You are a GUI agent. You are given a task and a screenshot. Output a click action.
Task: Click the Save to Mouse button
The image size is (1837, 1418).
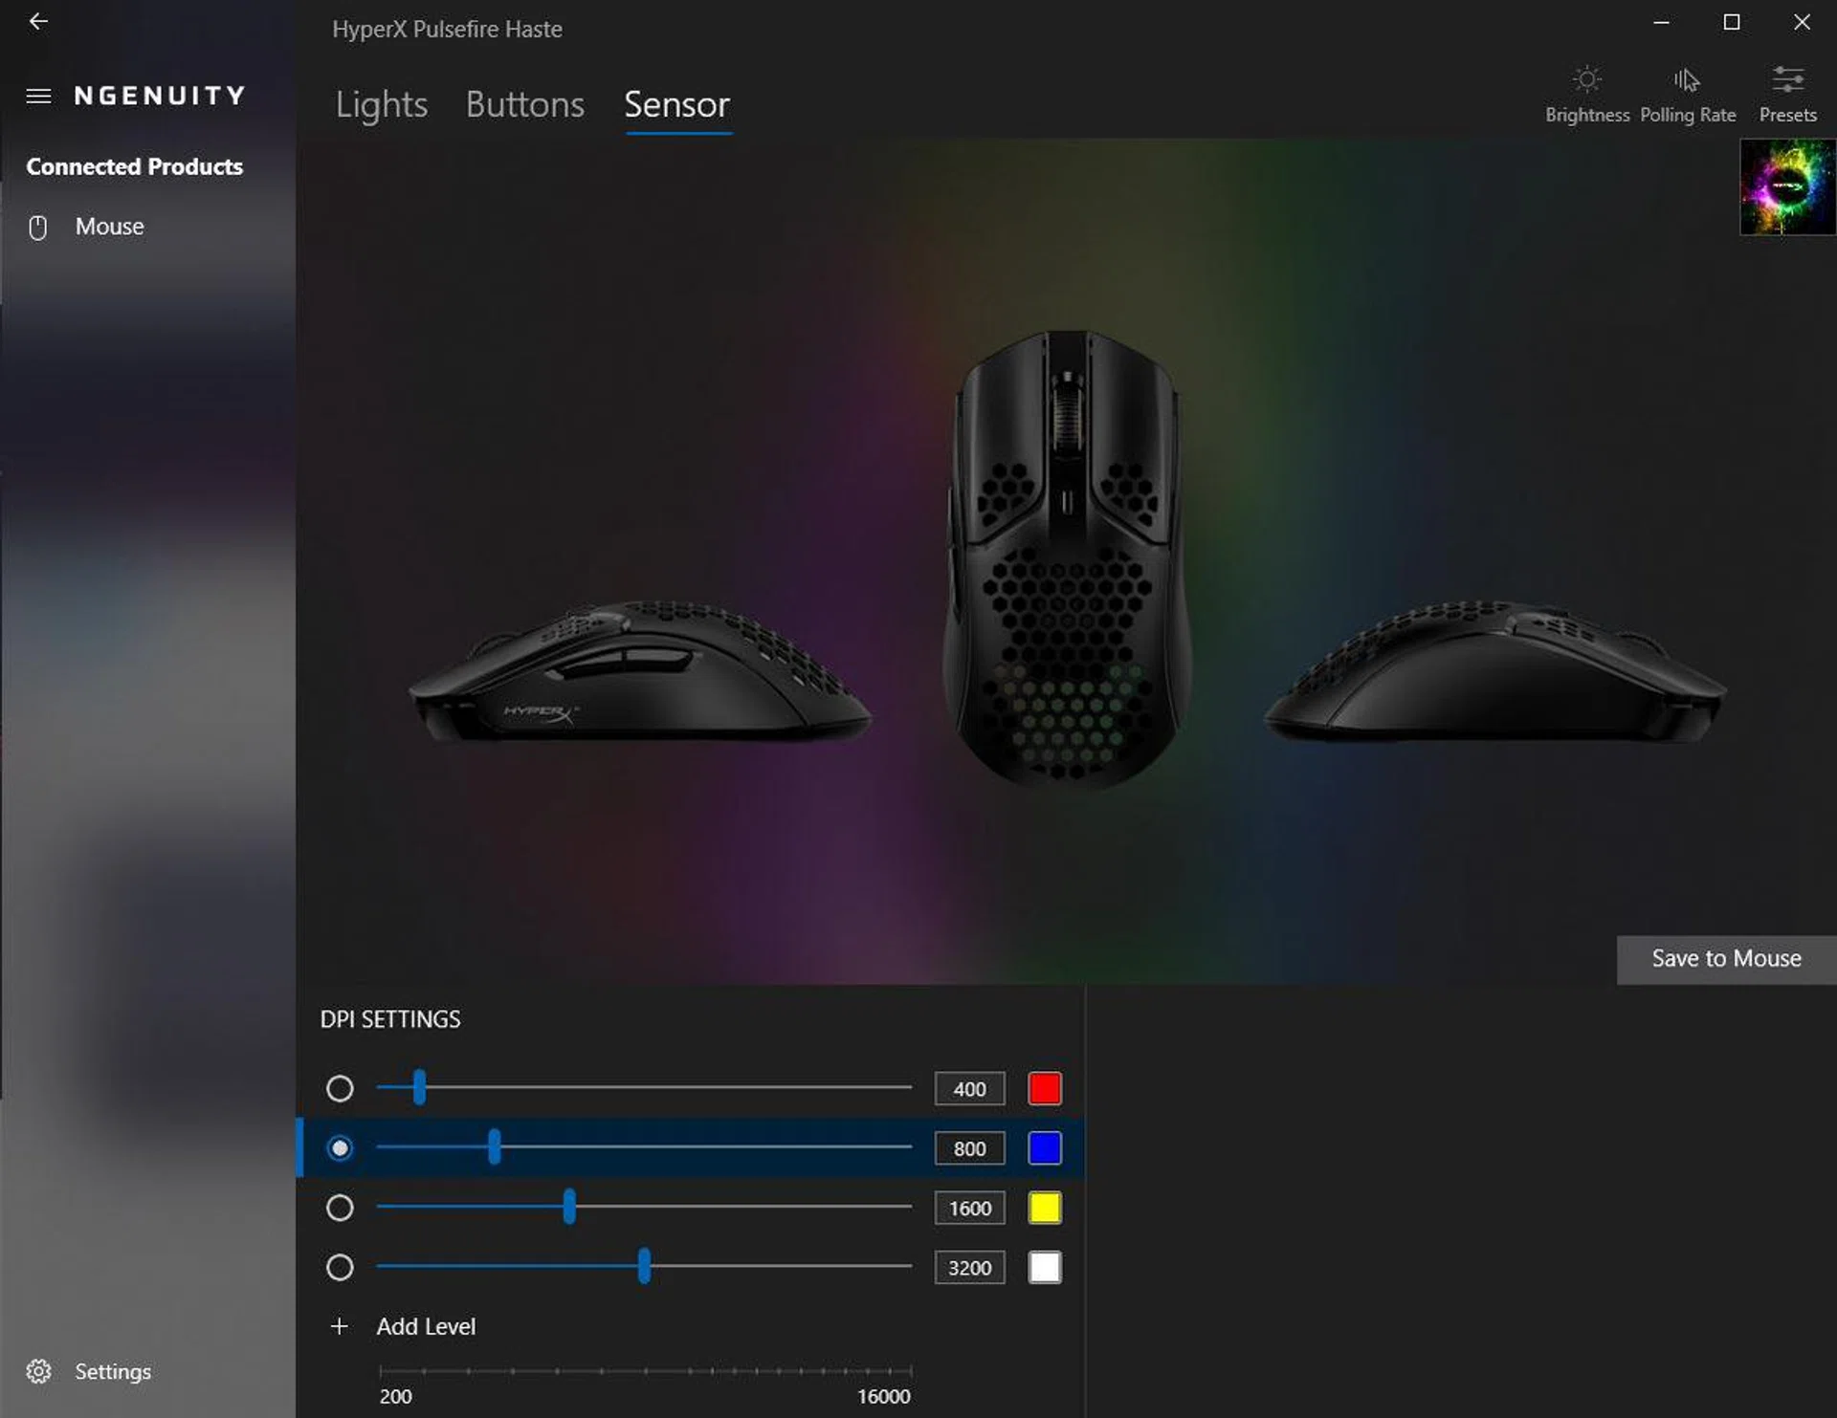(1725, 959)
